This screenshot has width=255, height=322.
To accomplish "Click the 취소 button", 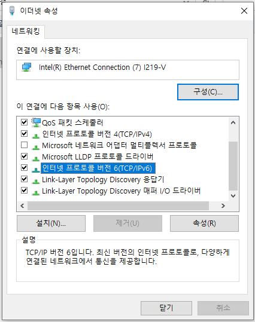I will click(x=223, y=308).
